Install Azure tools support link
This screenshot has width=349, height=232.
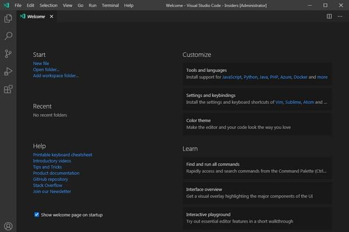click(x=286, y=77)
